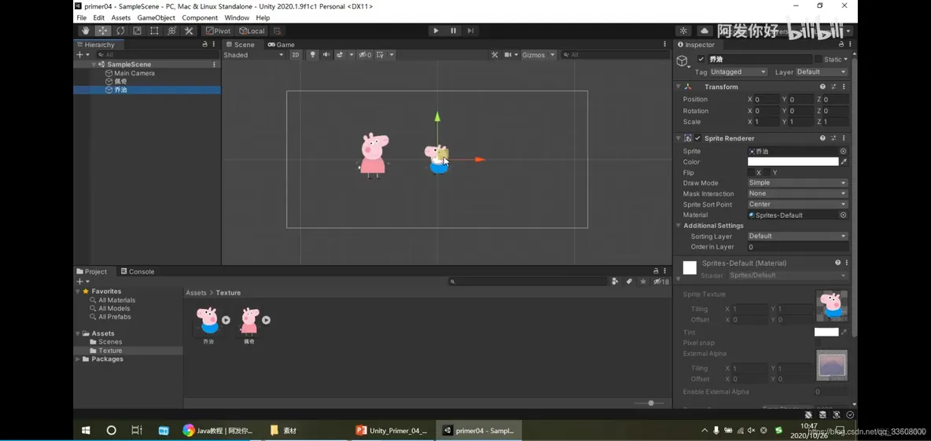Switch to Game tab

pos(282,45)
